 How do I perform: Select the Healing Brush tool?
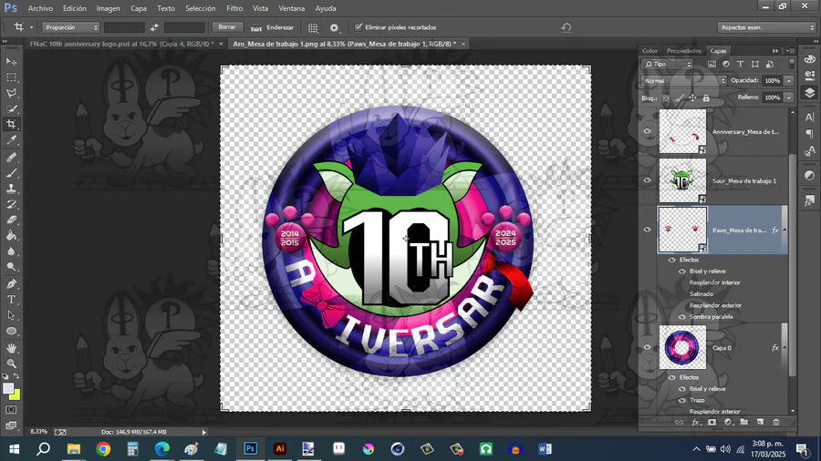(x=11, y=157)
